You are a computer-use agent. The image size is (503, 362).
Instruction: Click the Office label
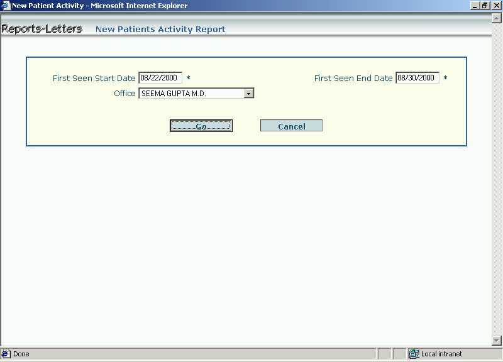[124, 93]
